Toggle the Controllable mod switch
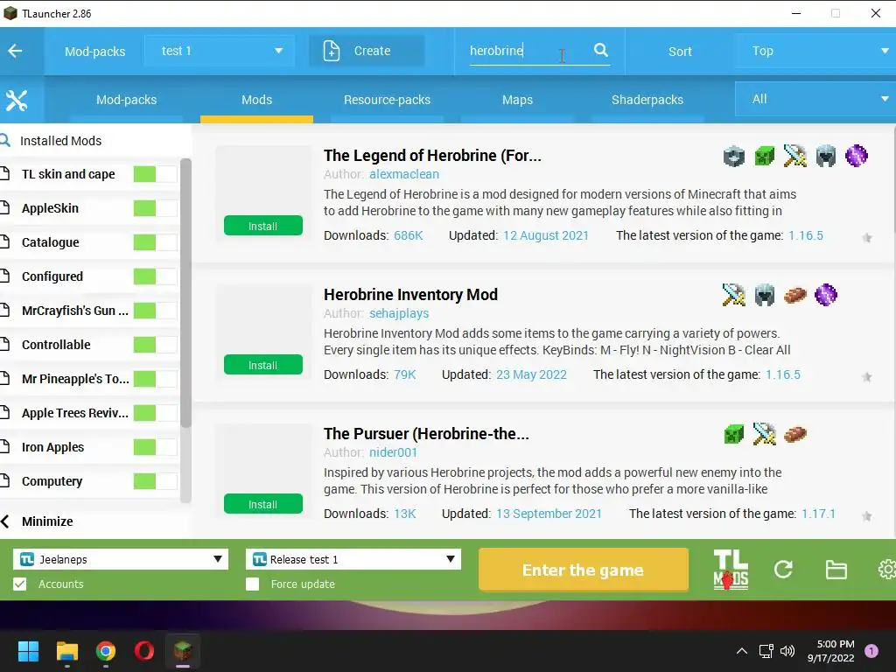Viewport: 896px width, 672px height. point(155,345)
